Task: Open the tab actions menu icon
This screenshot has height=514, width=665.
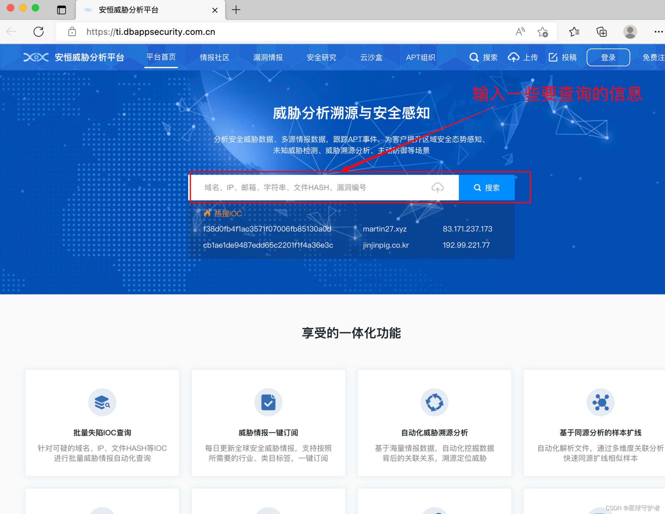Action: pos(61,10)
